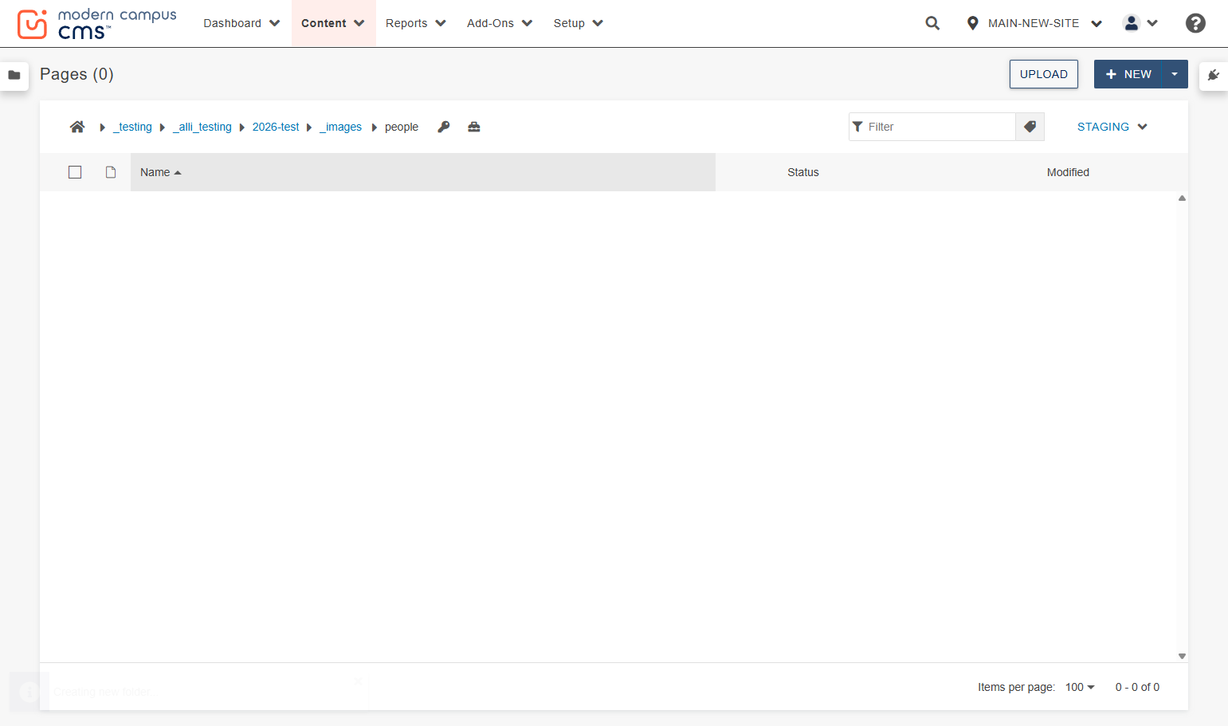
Task: Open the Setup menu
Action: click(579, 23)
